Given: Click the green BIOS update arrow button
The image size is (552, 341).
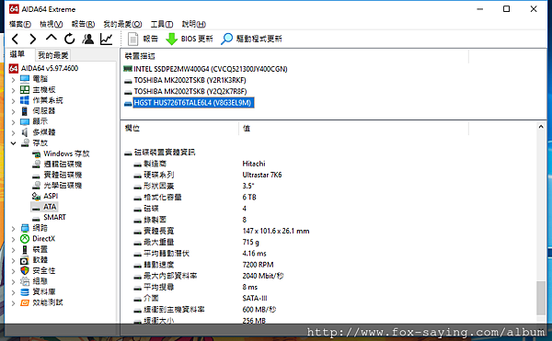Looking at the screenshot, I should click(x=189, y=39).
